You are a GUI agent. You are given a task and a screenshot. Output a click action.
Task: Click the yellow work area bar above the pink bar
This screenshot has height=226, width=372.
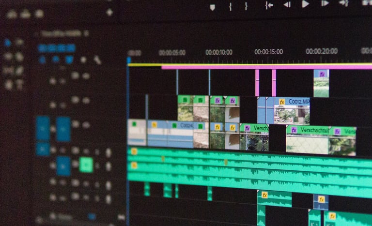(x=249, y=64)
